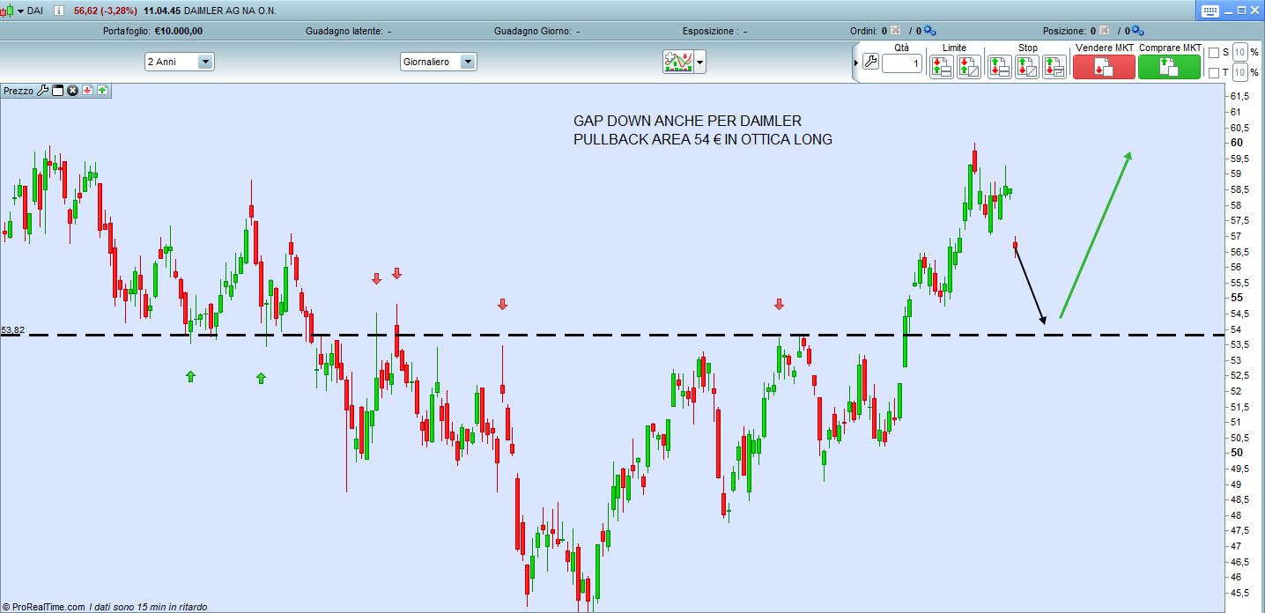This screenshot has width=1265, height=613.
Task: Click the ProRealTime.com link
Action: click(48, 607)
